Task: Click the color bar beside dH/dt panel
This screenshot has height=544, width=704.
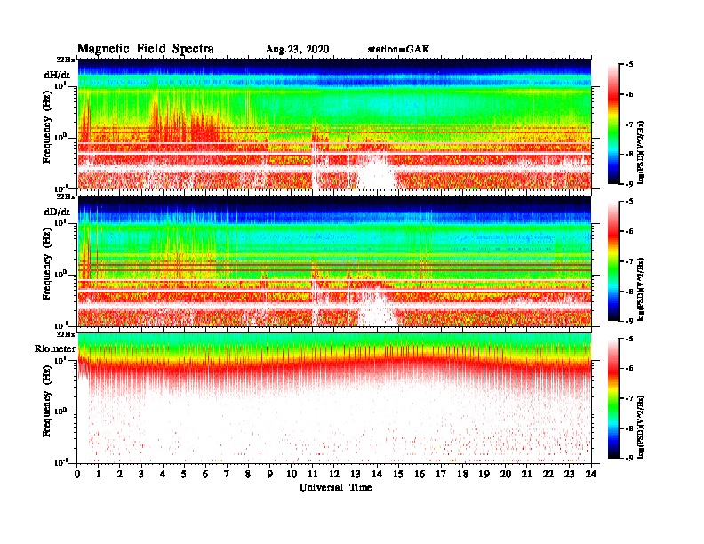Action: (613, 124)
